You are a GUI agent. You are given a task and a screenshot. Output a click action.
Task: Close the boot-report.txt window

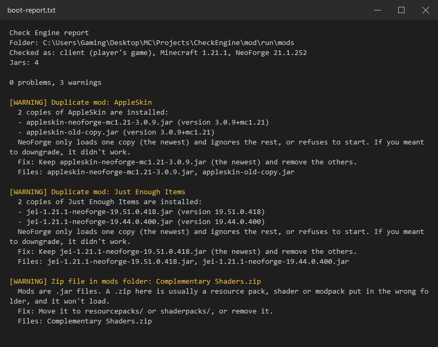(425, 10)
